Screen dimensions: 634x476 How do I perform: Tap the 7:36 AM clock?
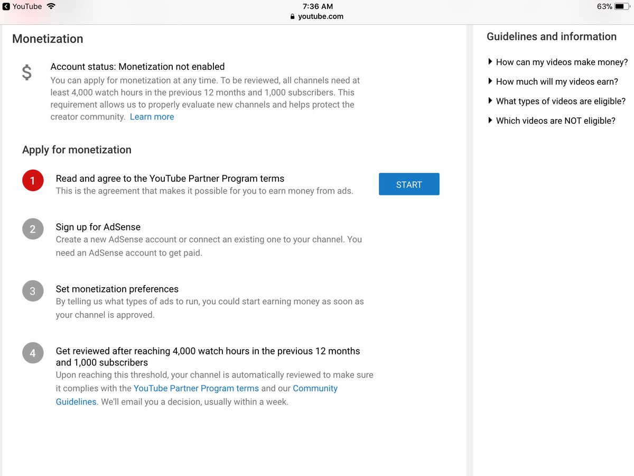tap(318, 6)
